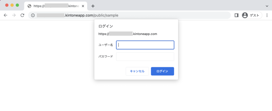Reload the page with the refresh icon

point(22,15)
